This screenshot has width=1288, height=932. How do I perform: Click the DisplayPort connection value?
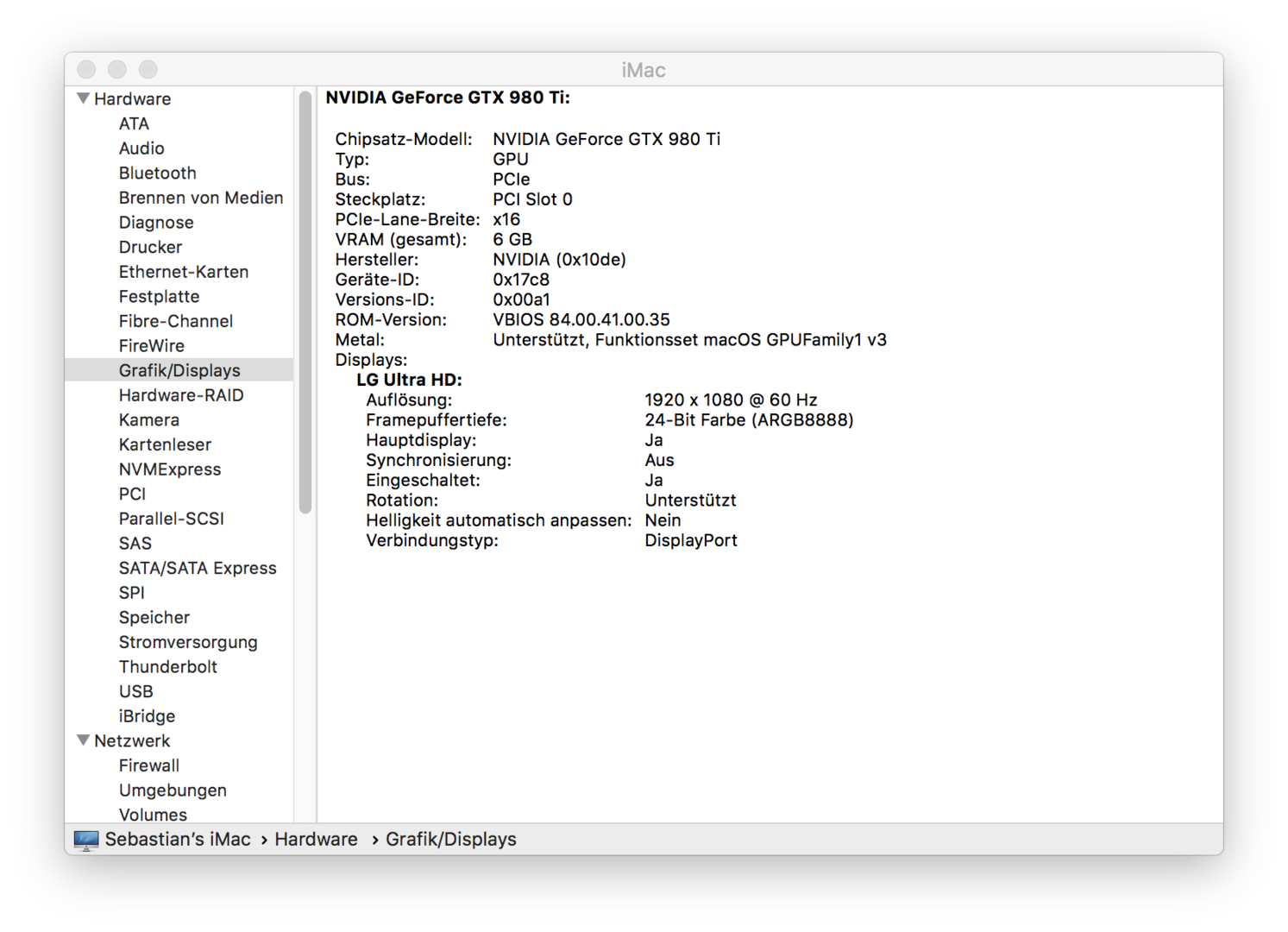coord(691,540)
